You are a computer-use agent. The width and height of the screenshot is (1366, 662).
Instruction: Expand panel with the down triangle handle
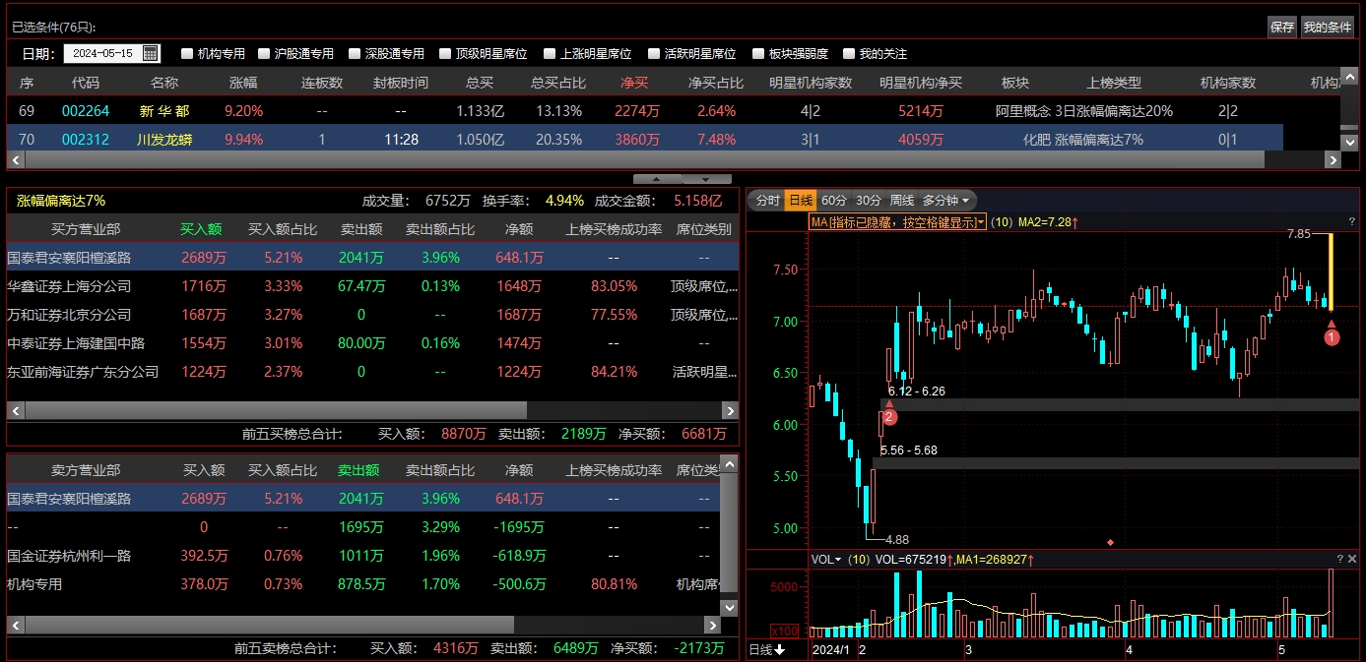point(708,179)
